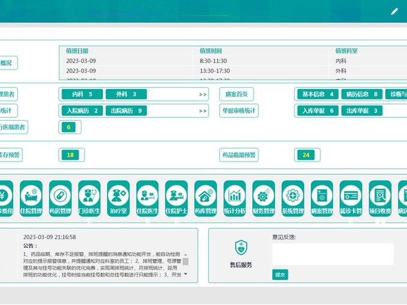The height and width of the screenshot is (305, 407).
Task: Open 财务管理 finance management module
Action: click(x=264, y=198)
